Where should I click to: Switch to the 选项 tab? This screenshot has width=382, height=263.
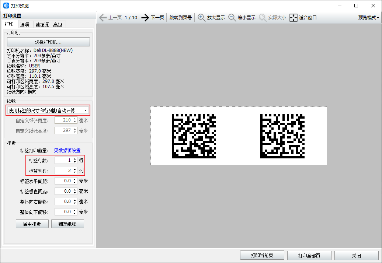pos(25,25)
